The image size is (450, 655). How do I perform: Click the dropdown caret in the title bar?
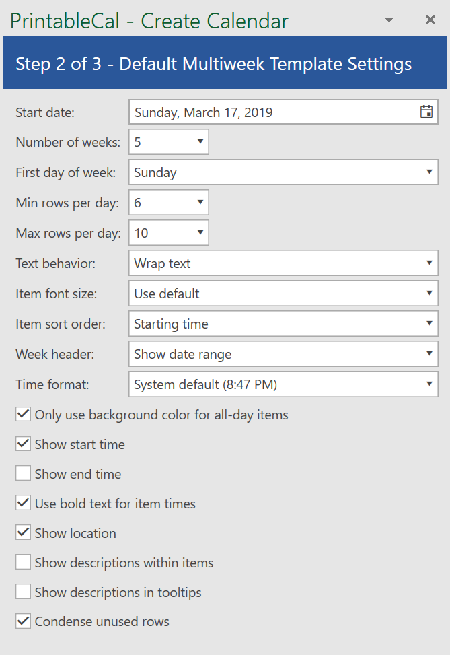[389, 20]
